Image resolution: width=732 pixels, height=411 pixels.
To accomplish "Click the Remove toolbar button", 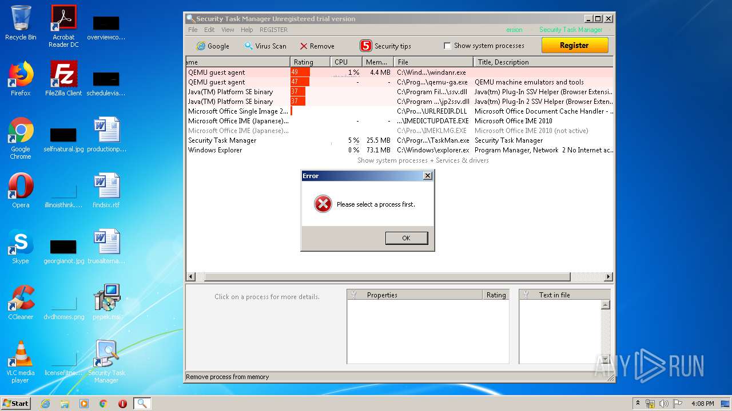I will (317, 46).
